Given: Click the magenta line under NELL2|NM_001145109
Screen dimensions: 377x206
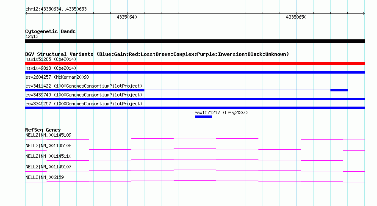Looking at the screenshot, I should pyautogui.click(x=195, y=139).
